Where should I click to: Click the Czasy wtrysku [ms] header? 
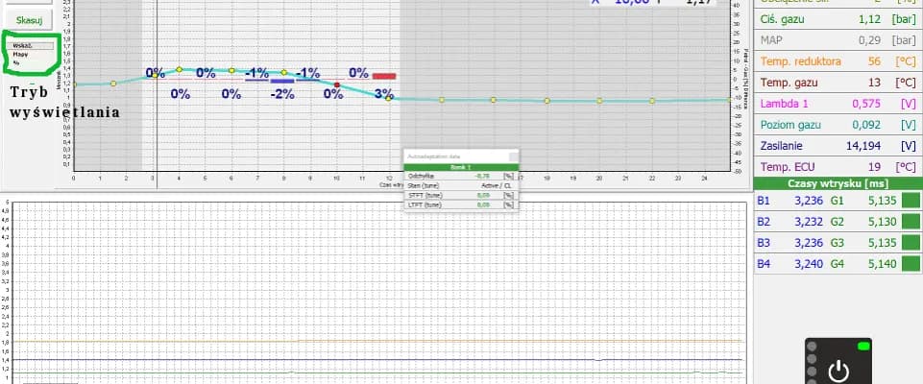click(x=838, y=182)
